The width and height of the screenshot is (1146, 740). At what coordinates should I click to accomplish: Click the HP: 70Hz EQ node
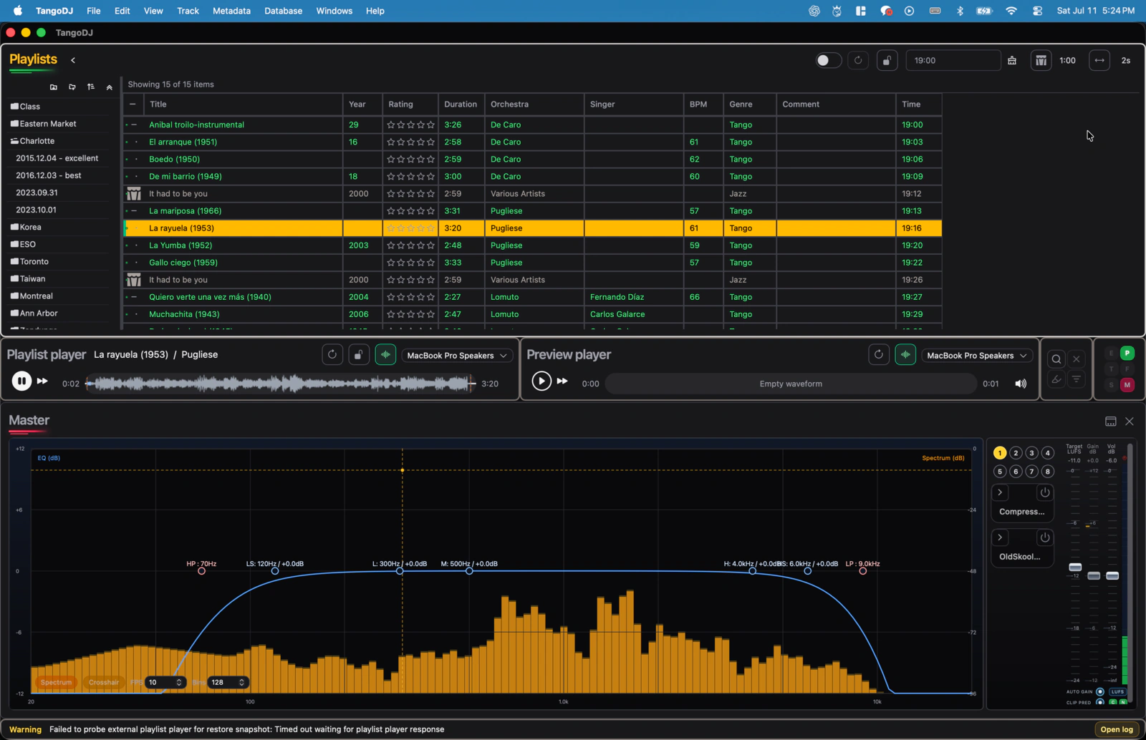pos(201,571)
